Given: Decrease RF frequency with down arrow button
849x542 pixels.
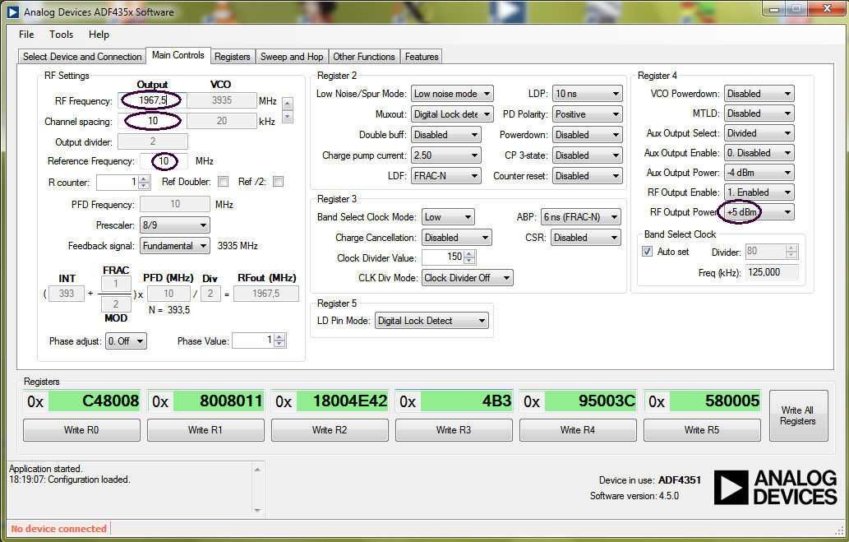Looking at the screenshot, I should (x=288, y=117).
